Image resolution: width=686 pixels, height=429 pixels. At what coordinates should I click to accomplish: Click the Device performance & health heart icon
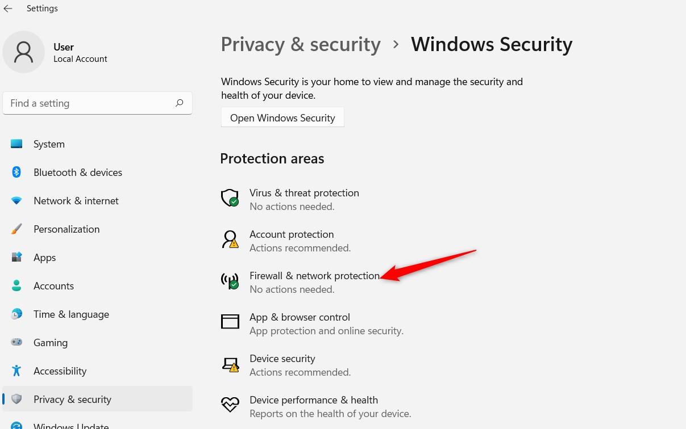230,404
